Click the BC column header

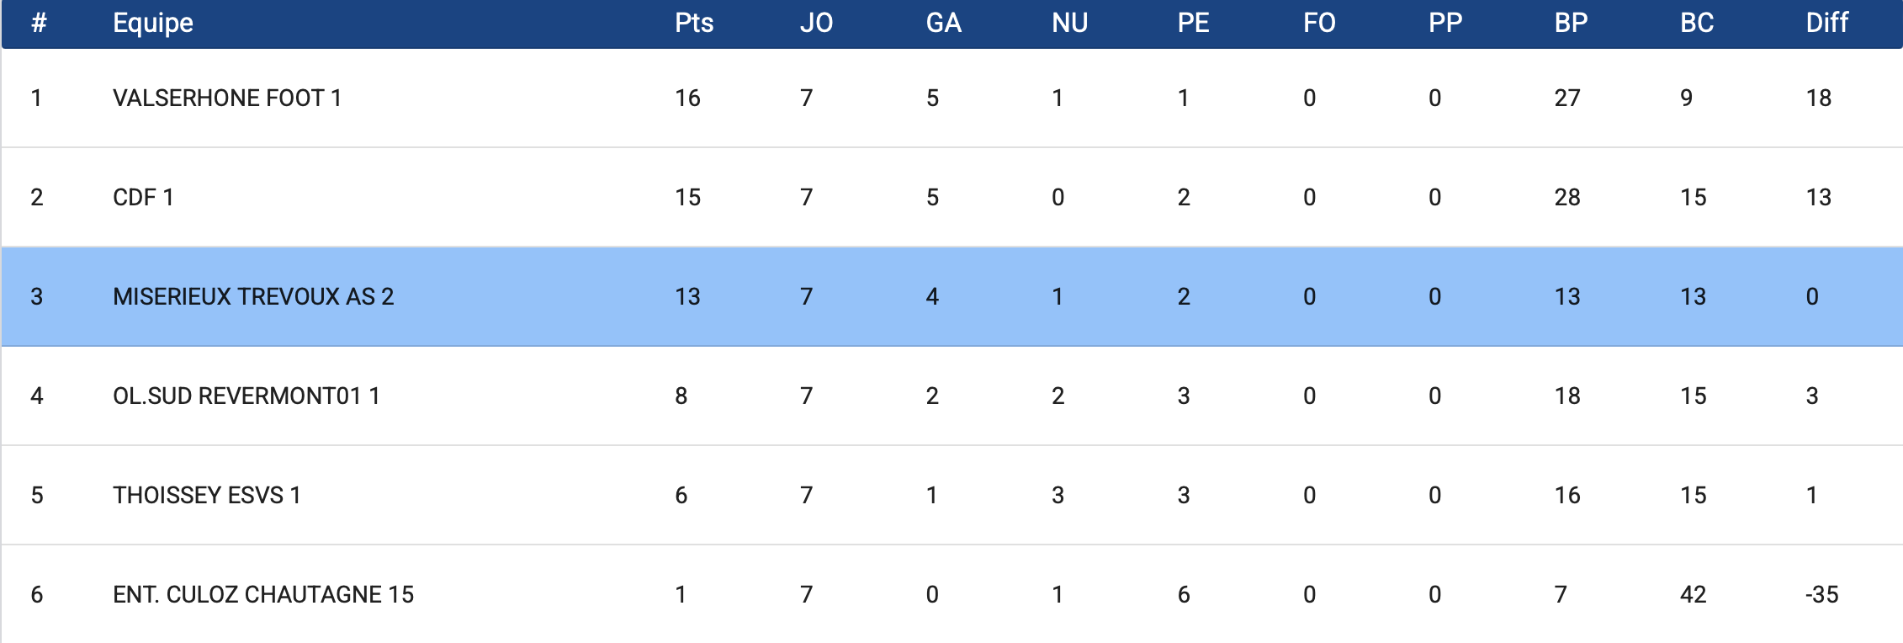pos(1697,23)
